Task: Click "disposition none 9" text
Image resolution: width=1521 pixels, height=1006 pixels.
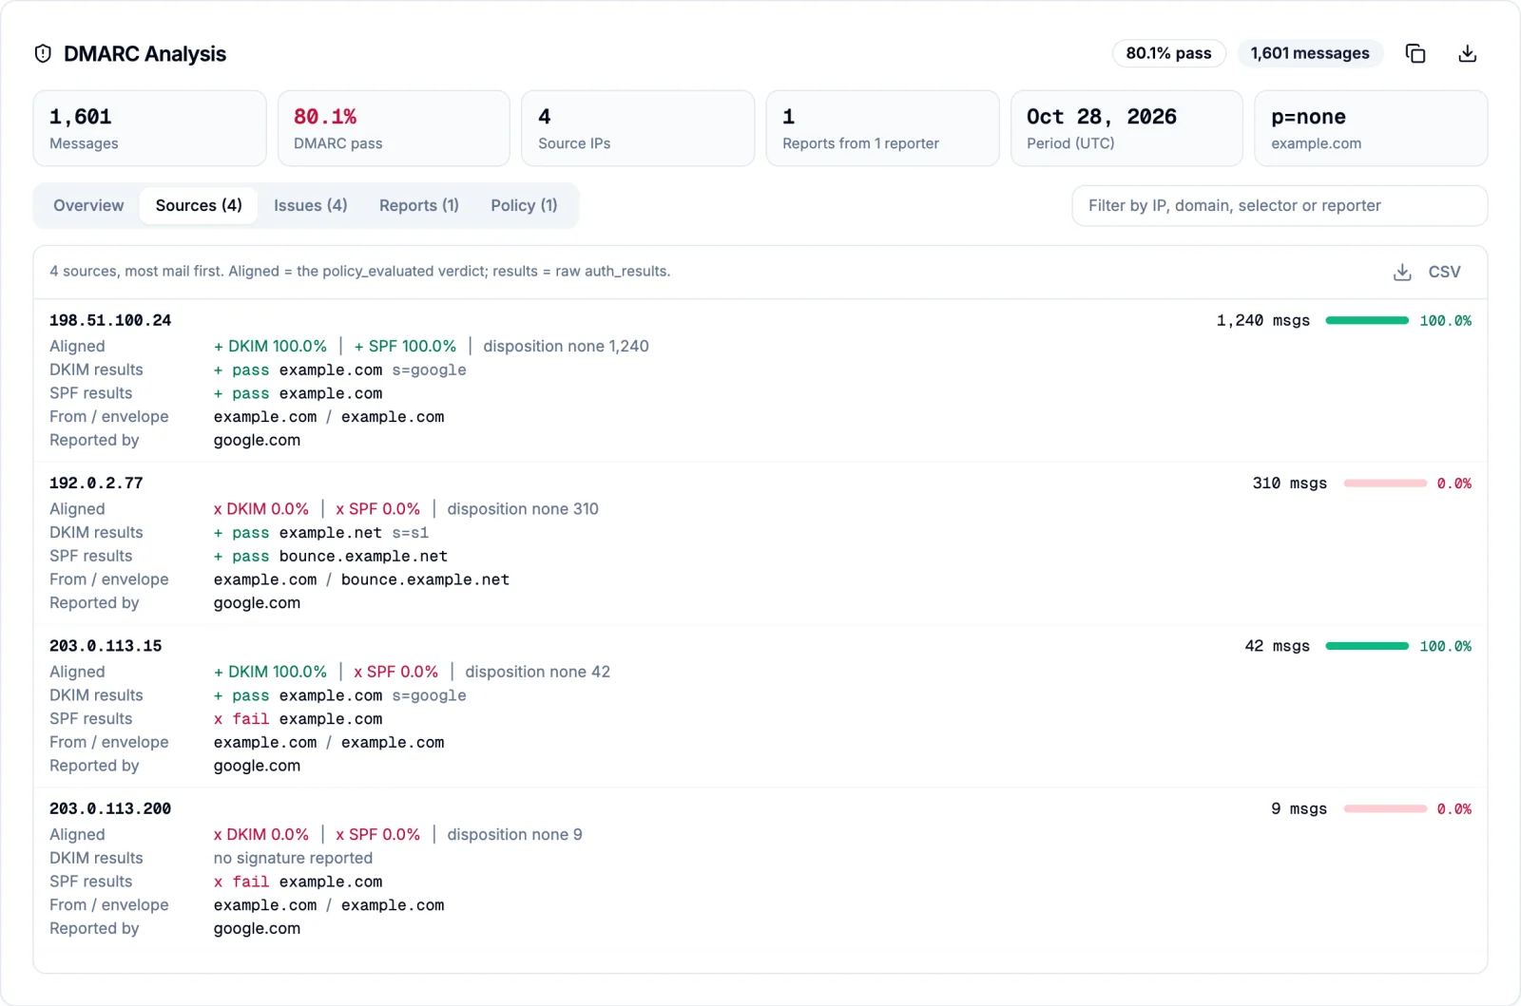Action: point(515,835)
